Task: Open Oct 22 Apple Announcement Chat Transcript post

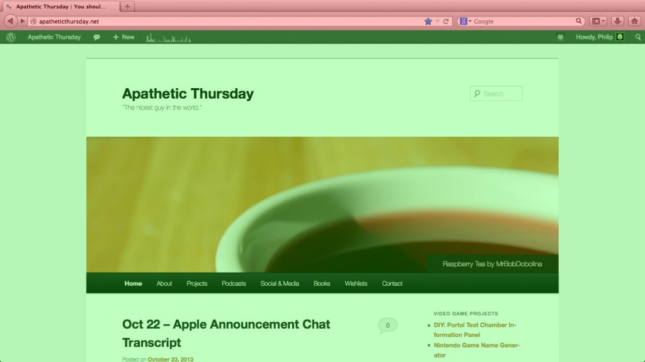Action: pos(226,333)
